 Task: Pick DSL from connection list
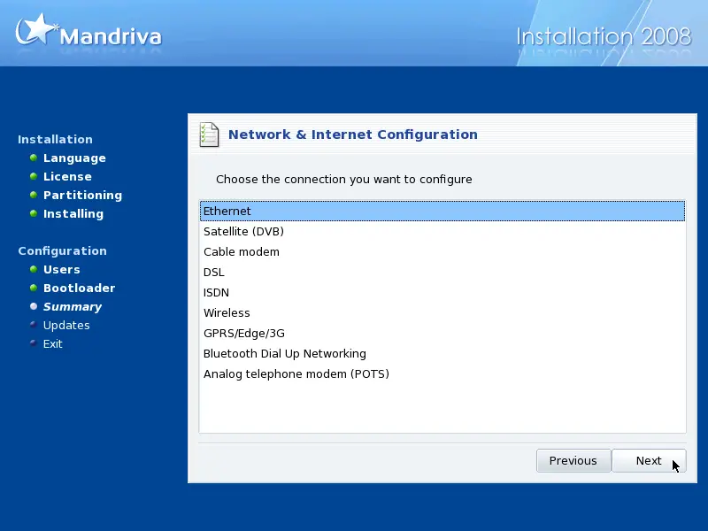click(x=442, y=272)
